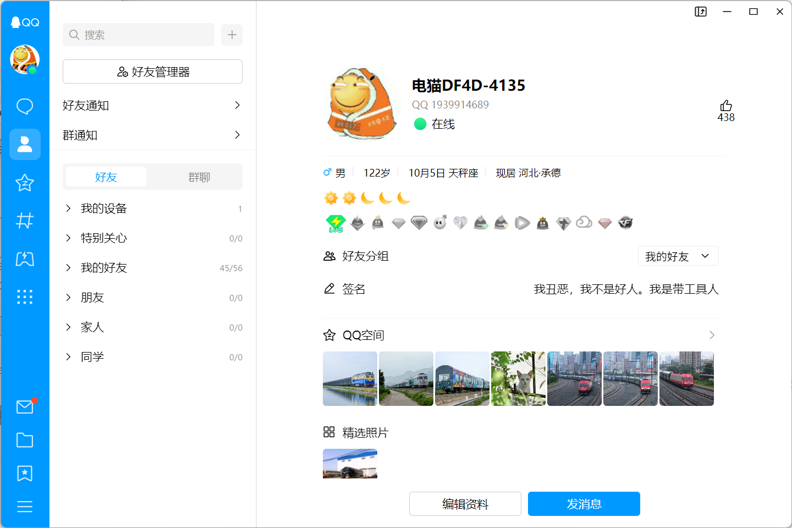Click the 发消息 button

pos(584,504)
